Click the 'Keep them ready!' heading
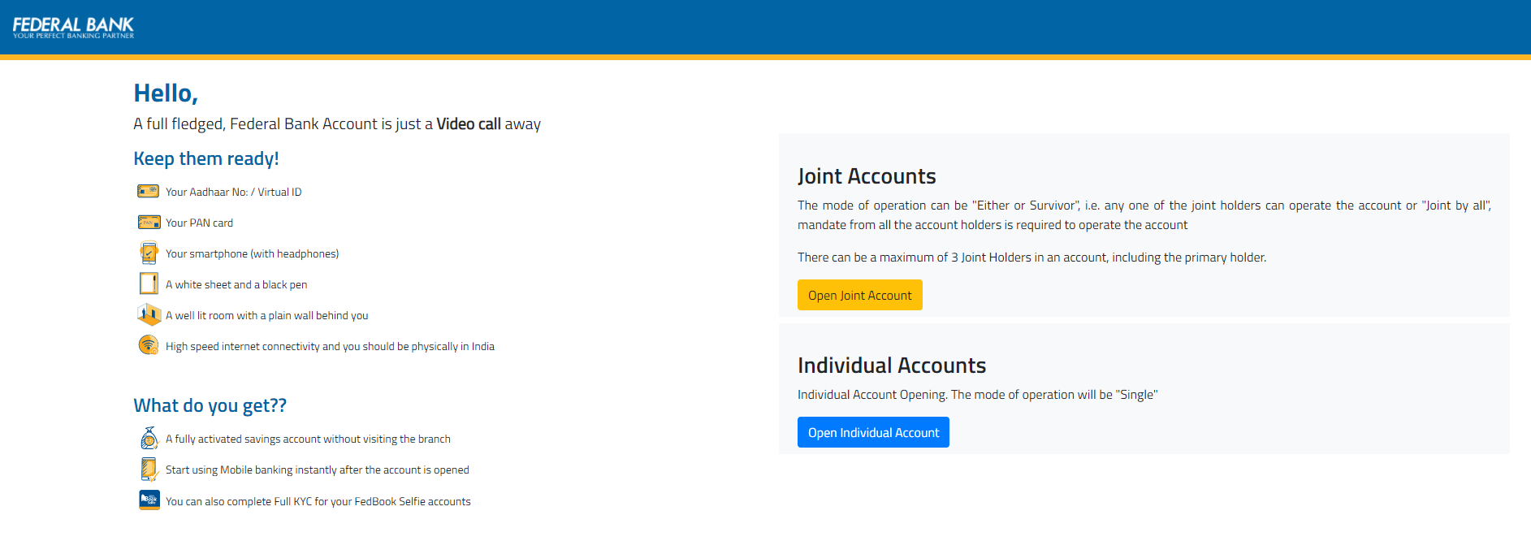Image resolution: width=1531 pixels, height=541 pixels. tap(206, 159)
